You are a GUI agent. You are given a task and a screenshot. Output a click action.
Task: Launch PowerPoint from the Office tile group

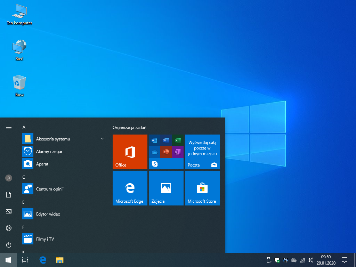coord(166,152)
